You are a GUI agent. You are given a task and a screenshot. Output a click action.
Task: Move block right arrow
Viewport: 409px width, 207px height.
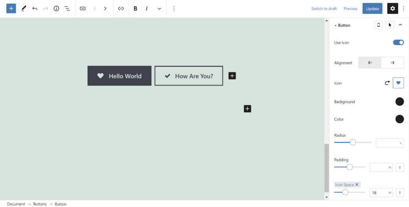pos(105,8)
